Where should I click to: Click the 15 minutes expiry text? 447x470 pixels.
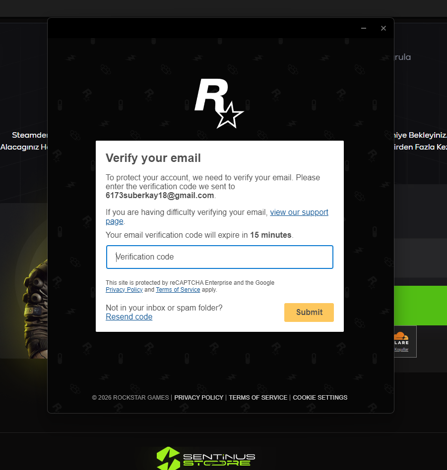[x=271, y=235]
